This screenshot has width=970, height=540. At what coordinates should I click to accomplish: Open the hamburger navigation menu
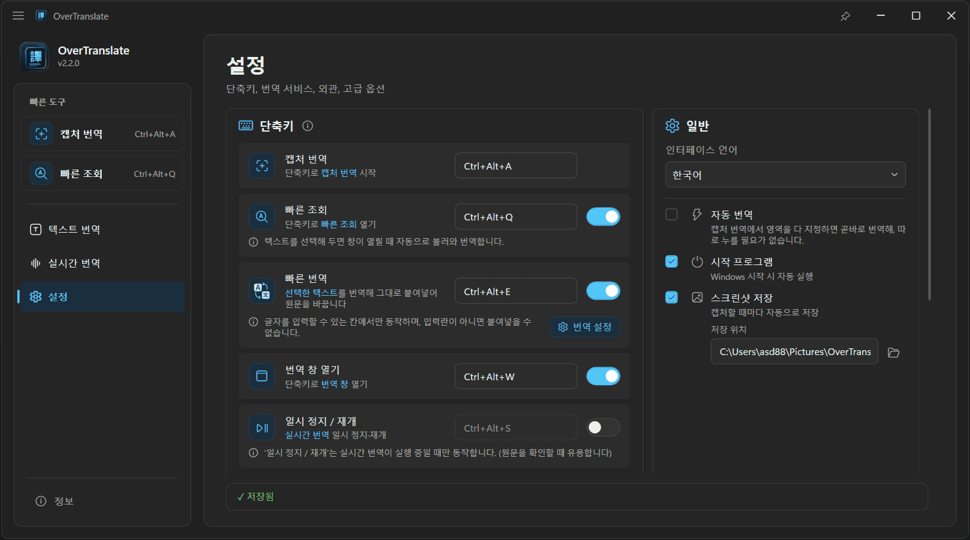18,16
